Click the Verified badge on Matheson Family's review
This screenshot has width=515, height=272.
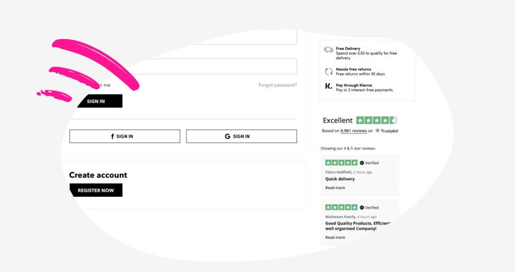[369, 208]
